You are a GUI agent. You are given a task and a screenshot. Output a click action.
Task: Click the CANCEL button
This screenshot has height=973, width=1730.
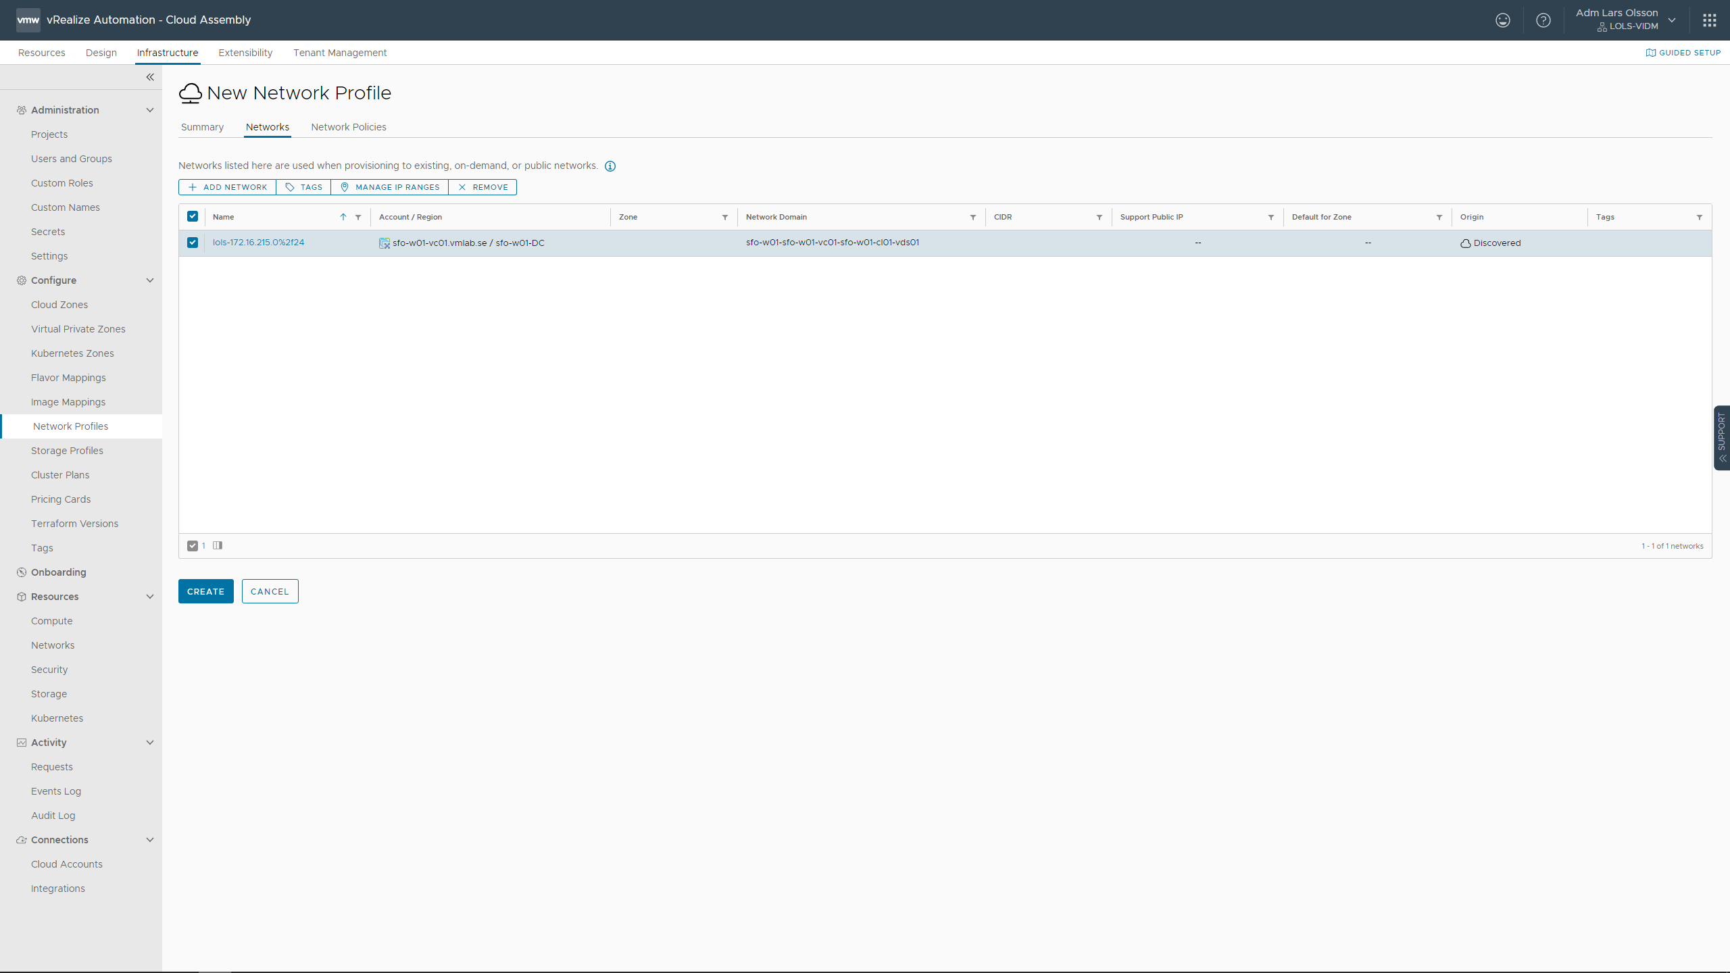pos(270,591)
